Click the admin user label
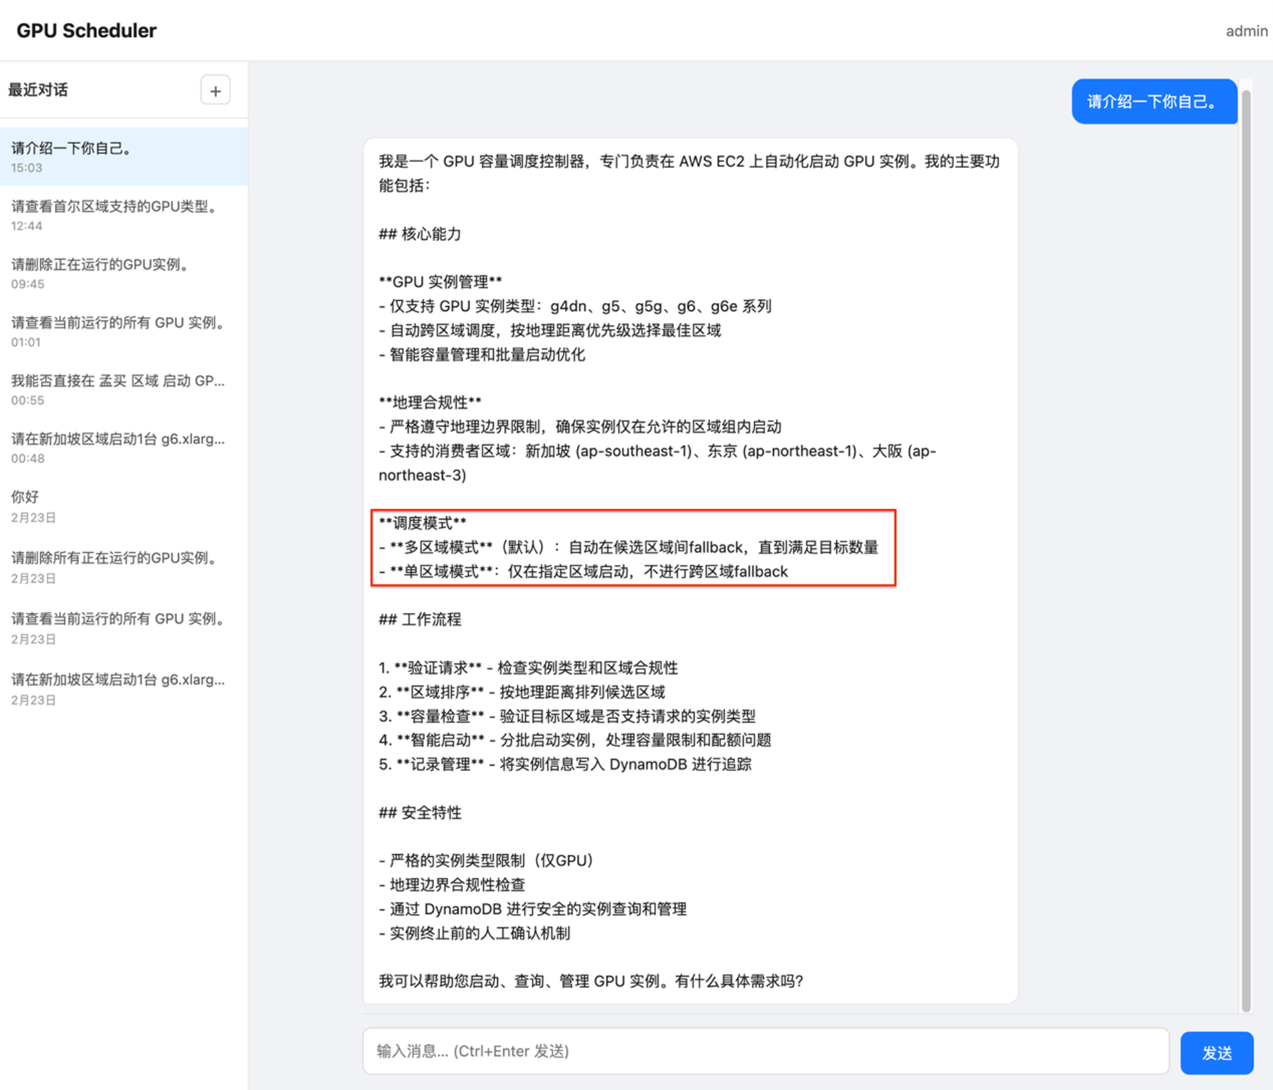Image resolution: width=1273 pixels, height=1090 pixels. (x=1246, y=31)
